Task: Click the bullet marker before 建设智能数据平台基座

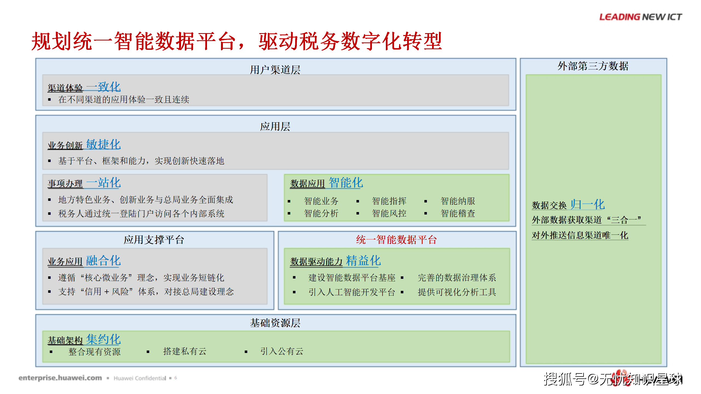Action: click(294, 278)
